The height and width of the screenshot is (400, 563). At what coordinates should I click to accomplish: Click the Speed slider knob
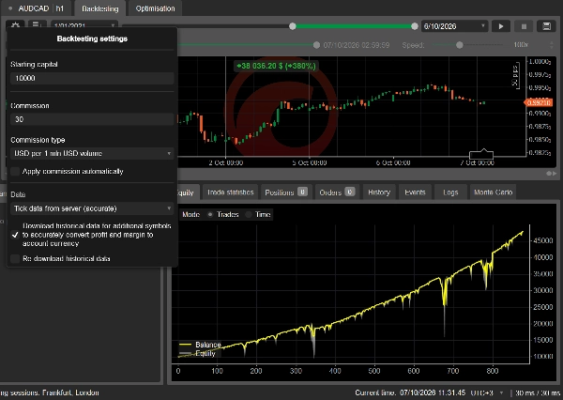tap(460, 45)
